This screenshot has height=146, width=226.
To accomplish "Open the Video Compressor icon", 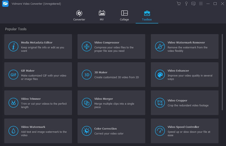I will [x=87, y=46].
